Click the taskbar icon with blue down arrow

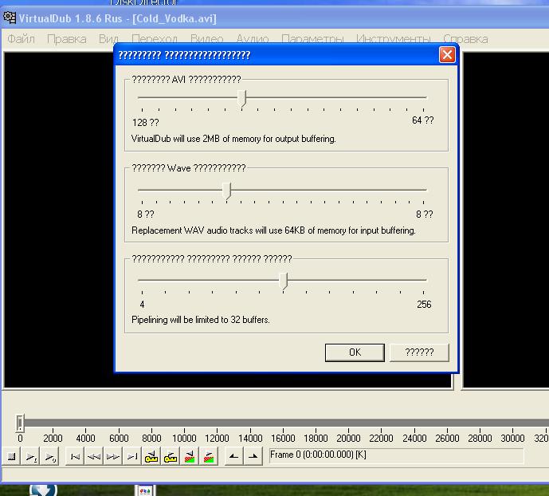coord(43,490)
